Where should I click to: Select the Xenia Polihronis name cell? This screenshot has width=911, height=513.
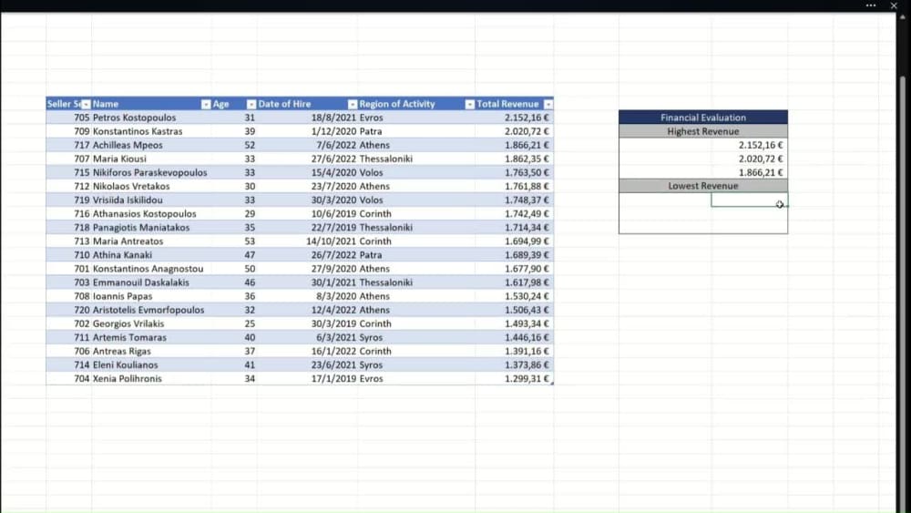point(151,379)
